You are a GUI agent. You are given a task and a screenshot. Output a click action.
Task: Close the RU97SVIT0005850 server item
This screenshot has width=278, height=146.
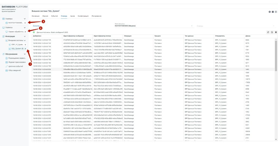25,23
